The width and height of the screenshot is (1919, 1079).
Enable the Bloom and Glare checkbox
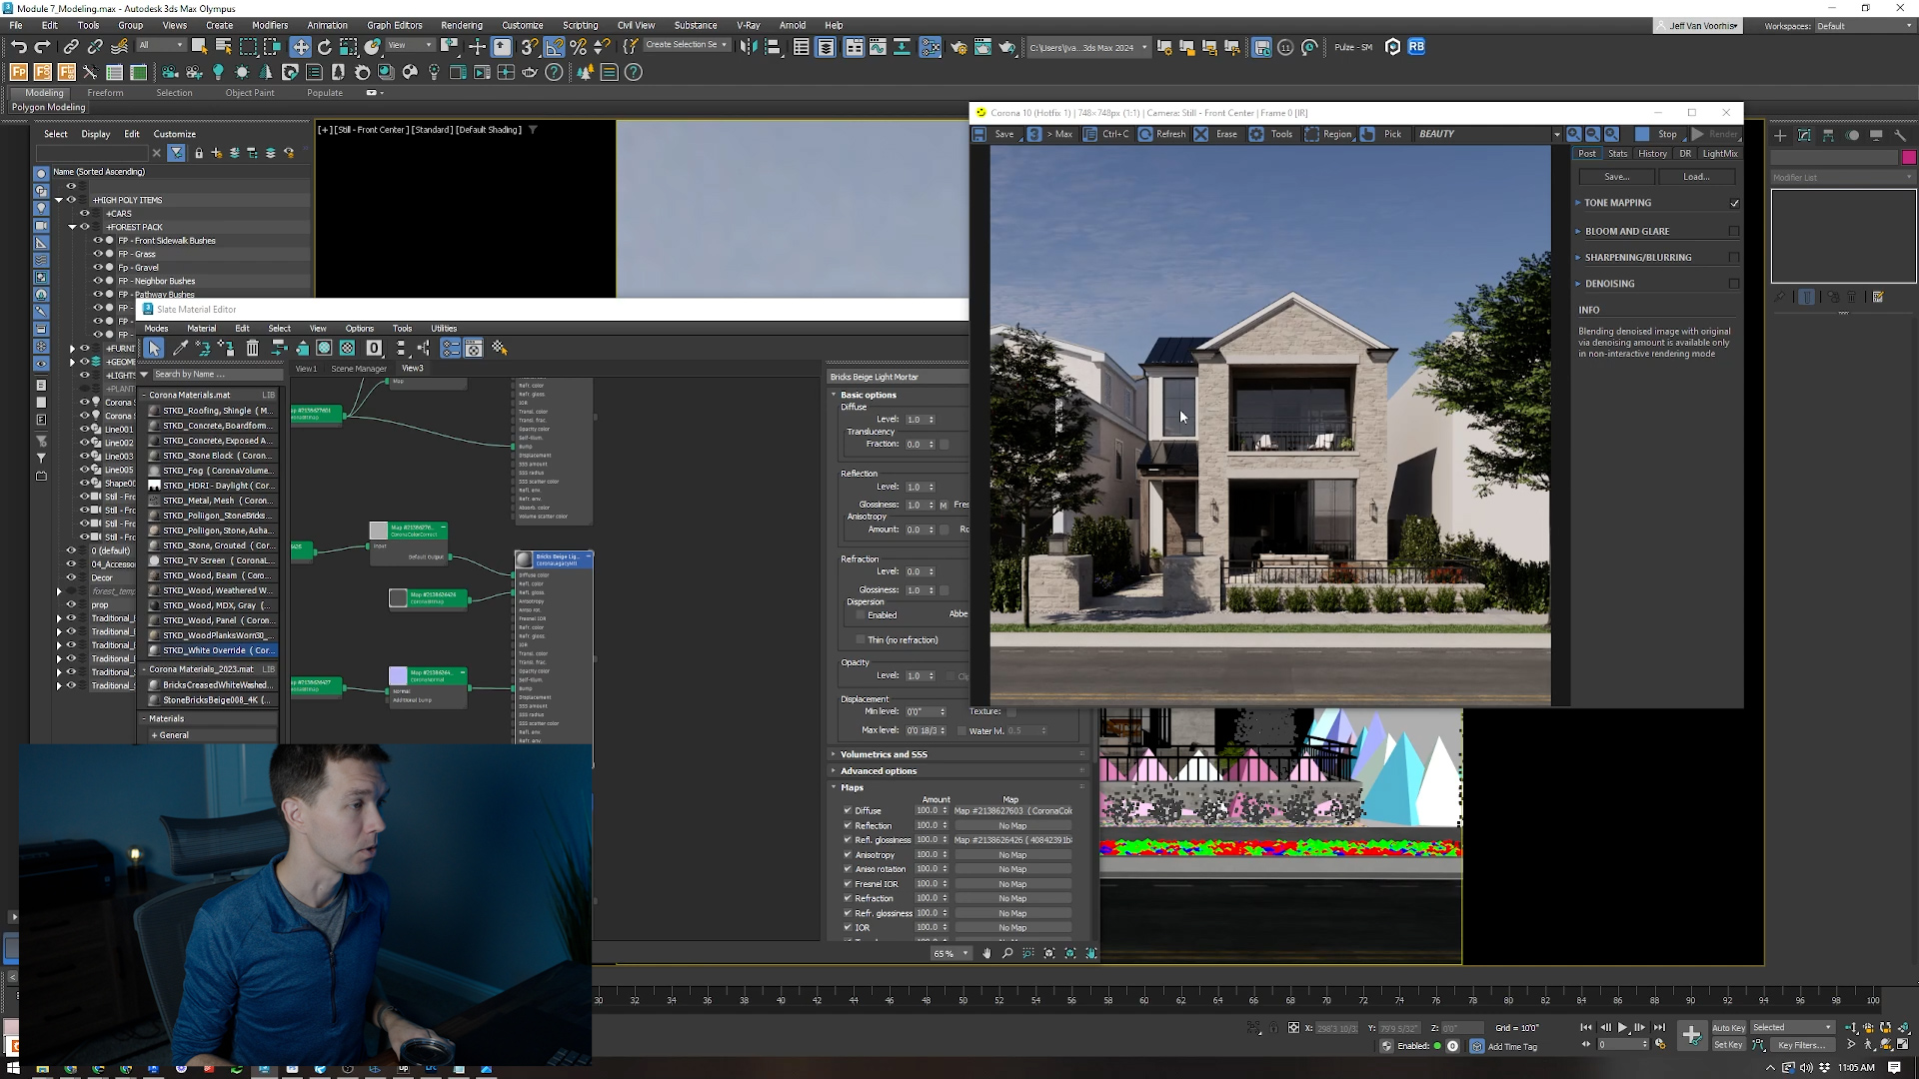tap(1734, 231)
